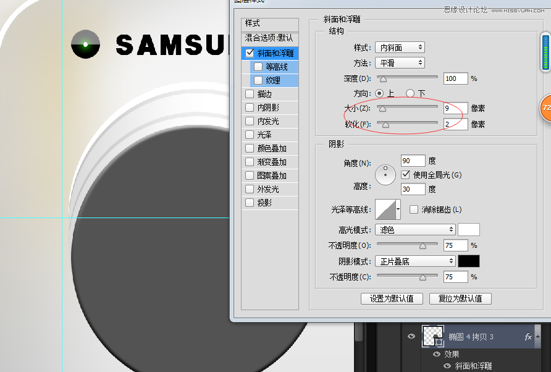Screen dimensions: 551x372
Task: Uncheck the 斜面和浮雕 checkbox
Action: [250, 53]
